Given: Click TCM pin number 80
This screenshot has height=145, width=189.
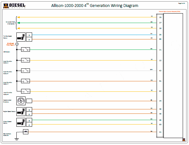Looking at the screenshot, I should coord(160,39).
